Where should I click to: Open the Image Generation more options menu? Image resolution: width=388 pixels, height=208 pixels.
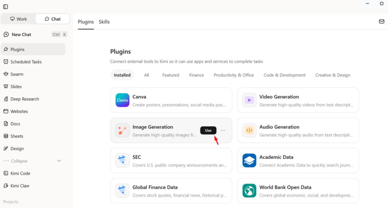pyautogui.click(x=223, y=131)
